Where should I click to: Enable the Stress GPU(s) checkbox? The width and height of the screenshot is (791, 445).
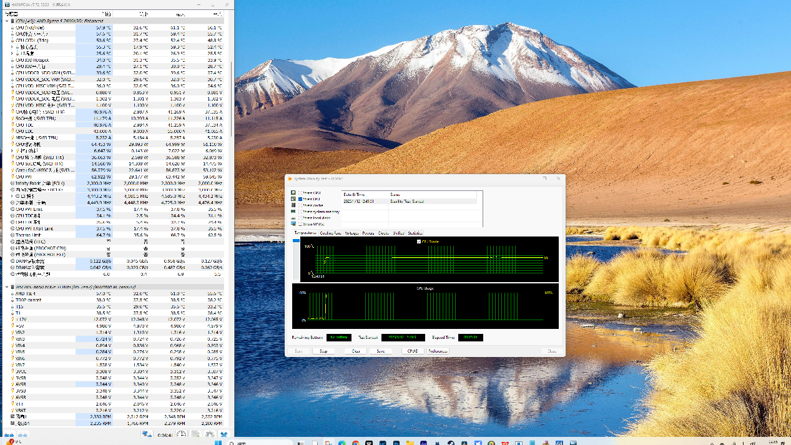pos(300,223)
